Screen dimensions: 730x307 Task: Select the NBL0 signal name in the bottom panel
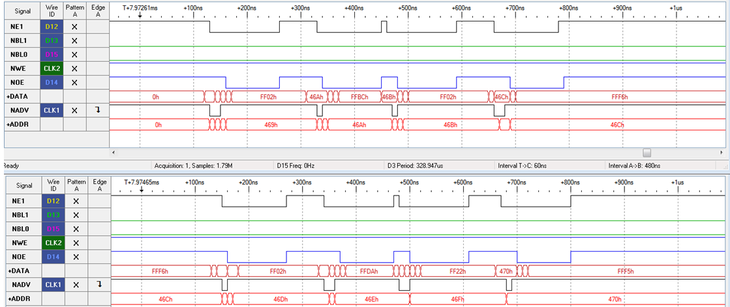pyautogui.click(x=21, y=229)
